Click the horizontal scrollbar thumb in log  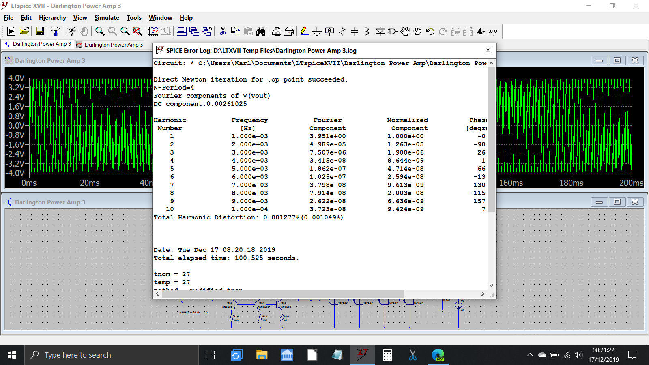coord(283,294)
